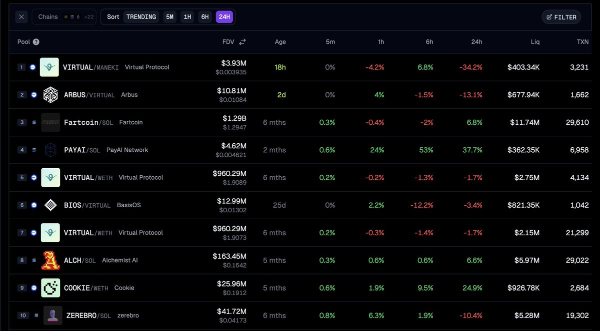Select the TRENDING sort option

point(141,17)
